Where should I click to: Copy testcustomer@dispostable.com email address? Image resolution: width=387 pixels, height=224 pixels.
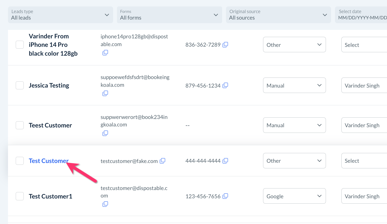[105, 204]
